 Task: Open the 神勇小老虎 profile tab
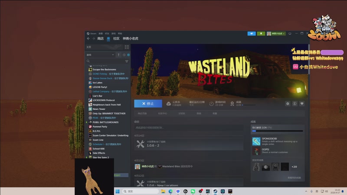pos(131,39)
